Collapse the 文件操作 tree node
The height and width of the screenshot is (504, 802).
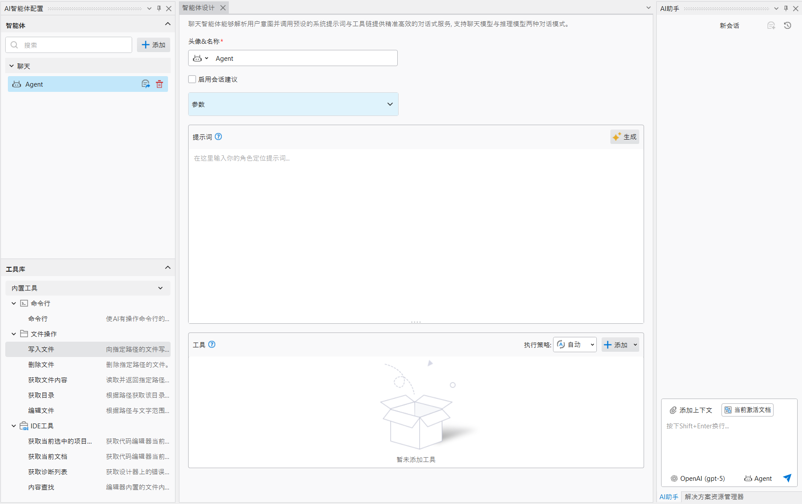point(14,334)
